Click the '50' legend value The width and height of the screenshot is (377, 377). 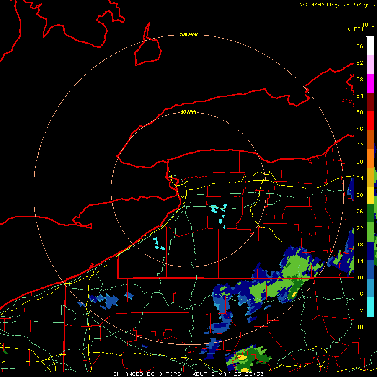click(x=360, y=112)
